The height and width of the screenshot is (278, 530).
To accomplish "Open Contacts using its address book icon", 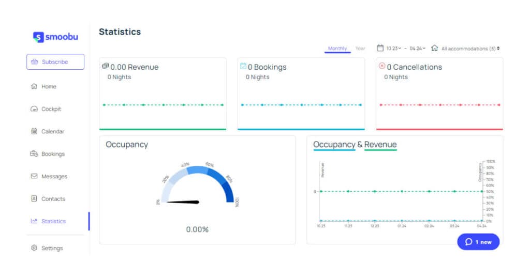I will pyautogui.click(x=34, y=198).
